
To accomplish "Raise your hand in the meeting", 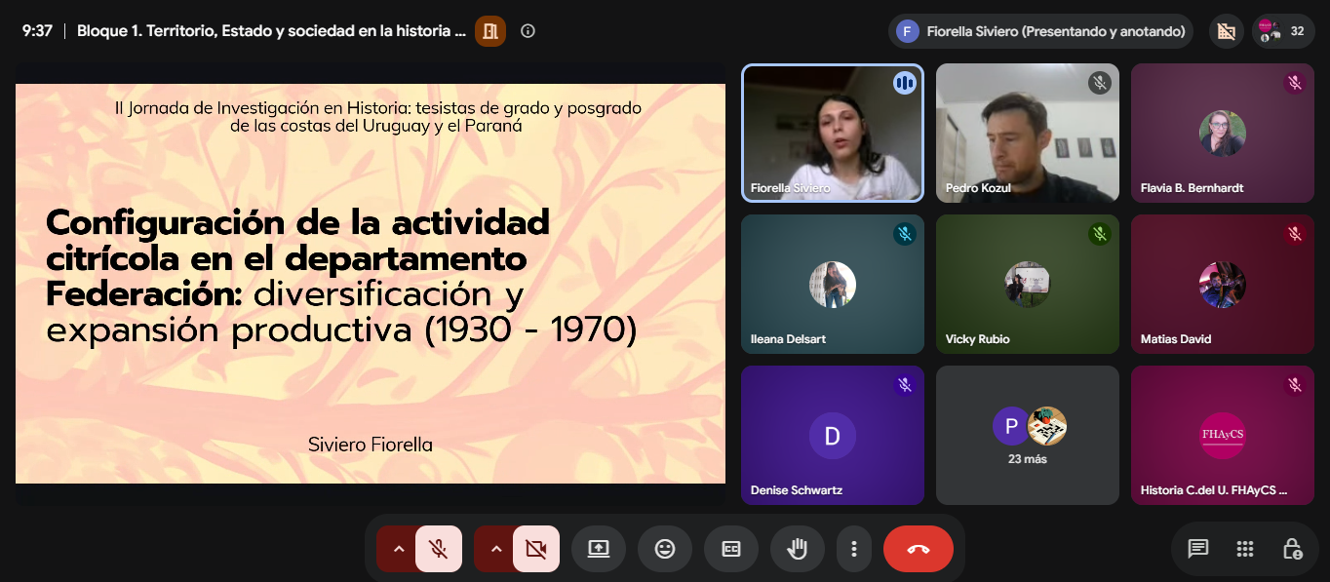I will tap(798, 549).
